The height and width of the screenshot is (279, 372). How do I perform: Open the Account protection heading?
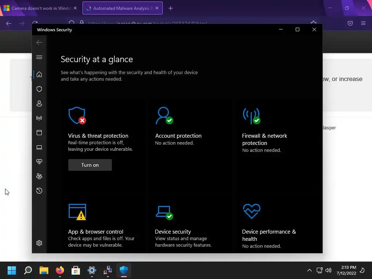[178, 136]
